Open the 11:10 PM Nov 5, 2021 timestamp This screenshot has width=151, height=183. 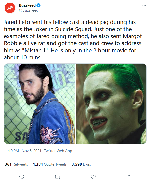click(x=23, y=151)
